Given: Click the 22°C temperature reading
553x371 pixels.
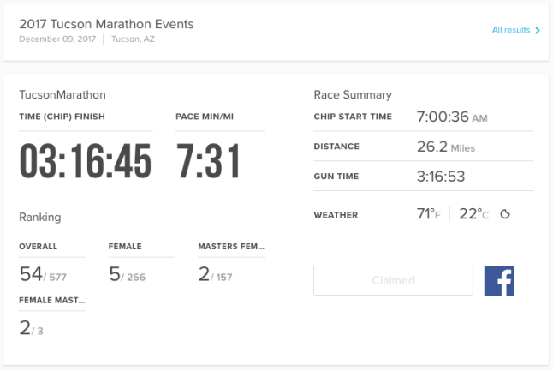Looking at the screenshot, I should pyautogui.click(x=473, y=214).
